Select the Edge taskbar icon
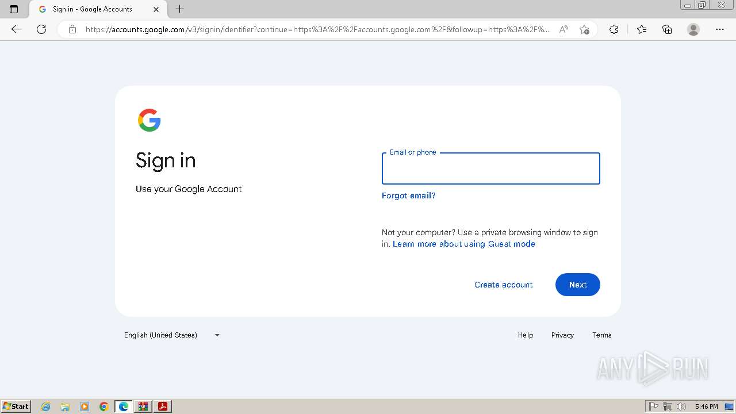The width and height of the screenshot is (736, 414). pos(124,407)
